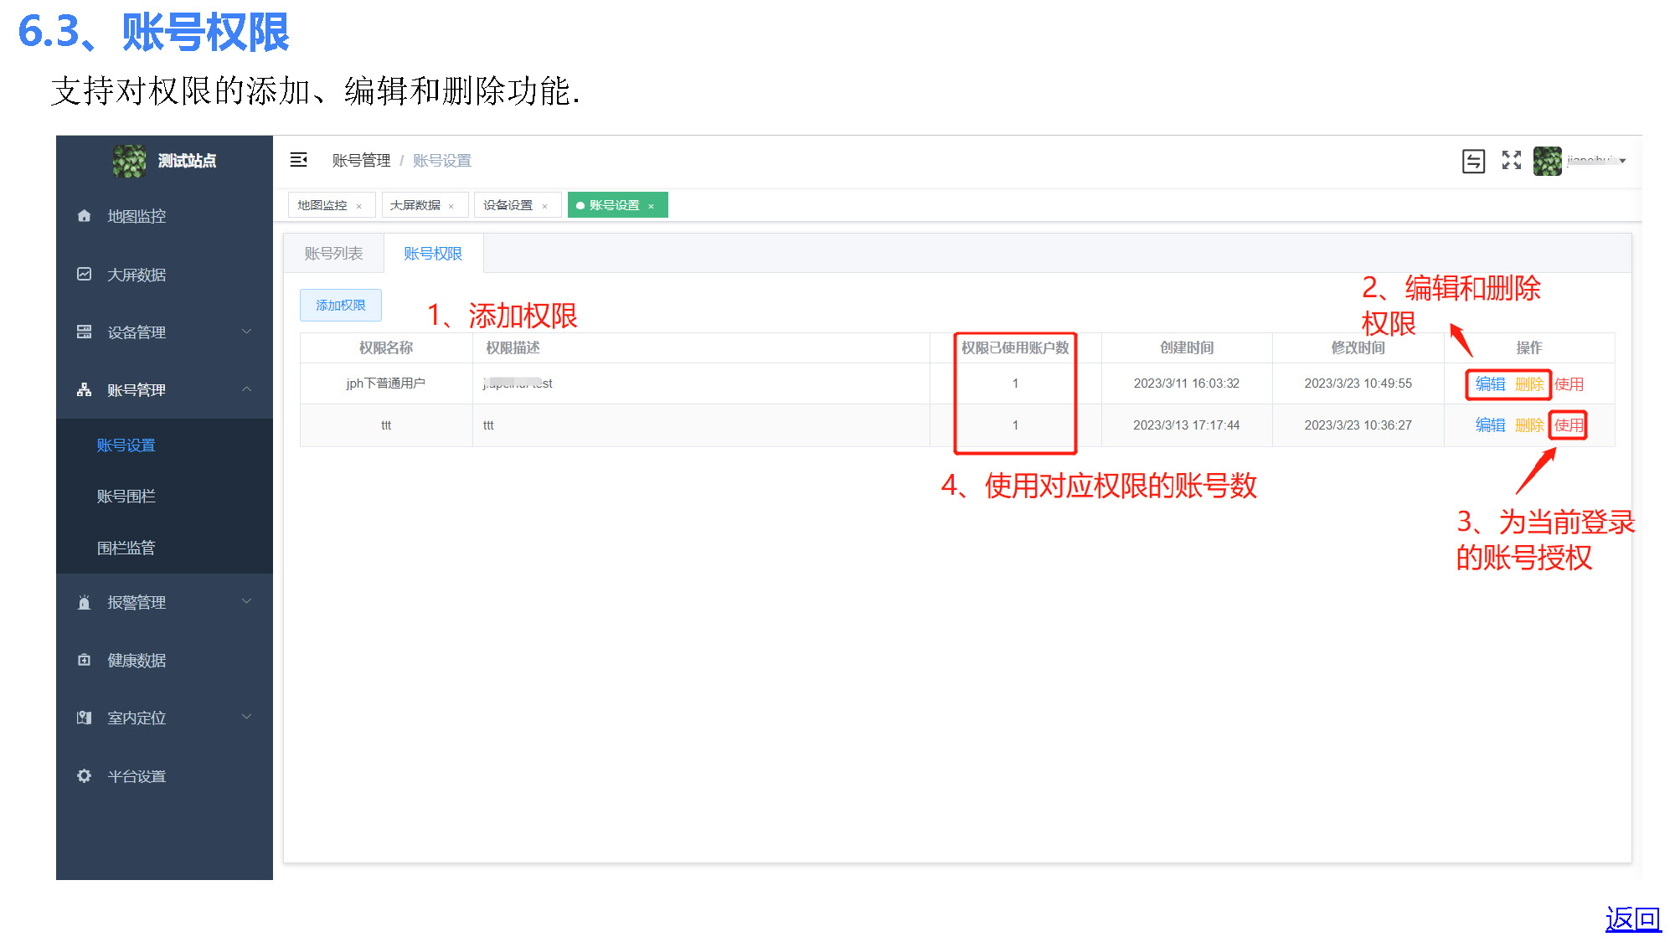Close the 设备设置 page tag
This screenshot has width=1675, height=942.
[x=544, y=206]
